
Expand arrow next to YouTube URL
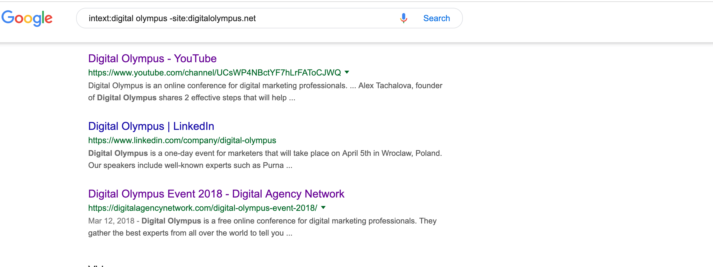347,72
